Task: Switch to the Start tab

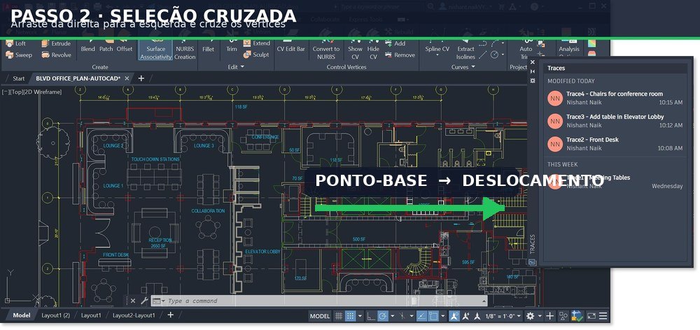Action: (19, 78)
